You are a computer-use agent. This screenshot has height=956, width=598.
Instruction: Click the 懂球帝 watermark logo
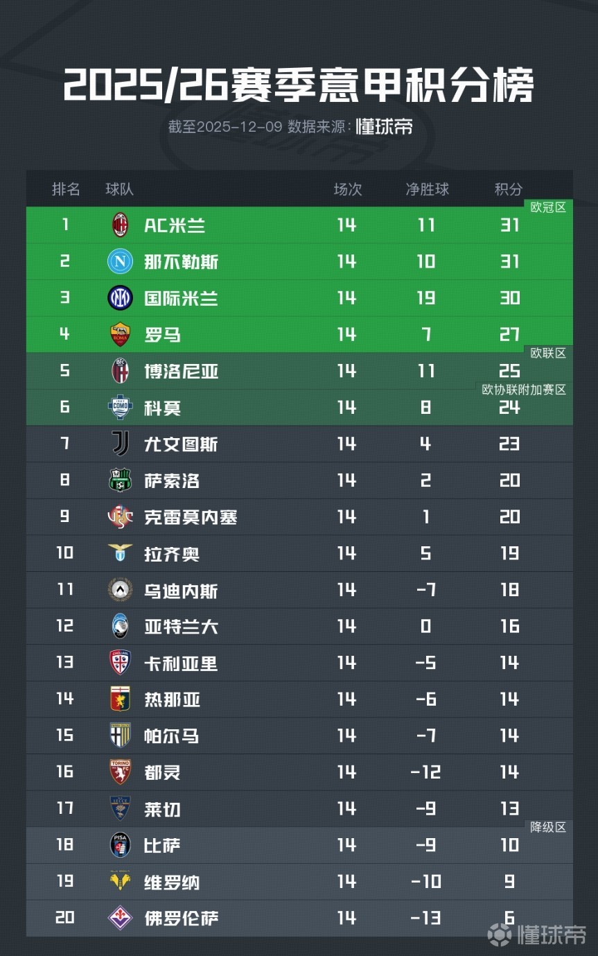[538, 935]
